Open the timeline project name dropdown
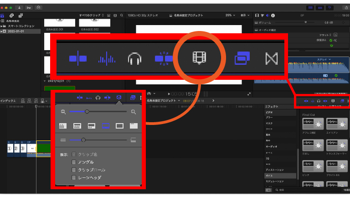350x197 pixels. click(x=164, y=101)
